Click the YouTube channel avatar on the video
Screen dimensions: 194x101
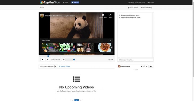42,16
